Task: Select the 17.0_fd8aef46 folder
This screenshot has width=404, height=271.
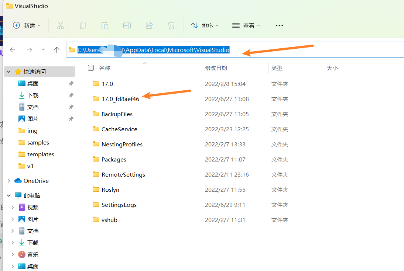Action: (x=120, y=99)
